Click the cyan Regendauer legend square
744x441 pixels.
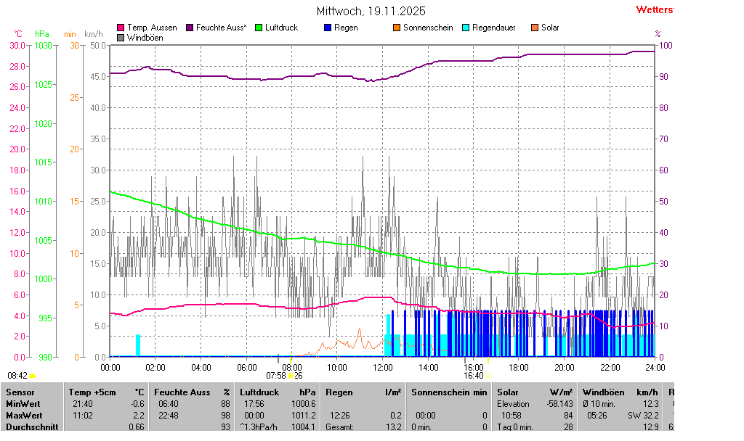466,28
